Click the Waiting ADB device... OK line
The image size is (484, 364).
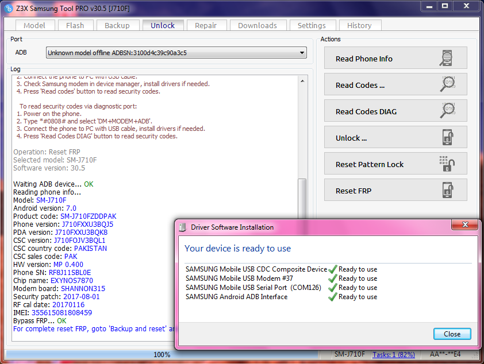tap(53, 184)
